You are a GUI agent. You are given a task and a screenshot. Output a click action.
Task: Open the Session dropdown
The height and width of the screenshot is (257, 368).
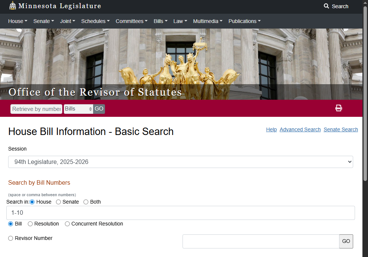point(180,162)
